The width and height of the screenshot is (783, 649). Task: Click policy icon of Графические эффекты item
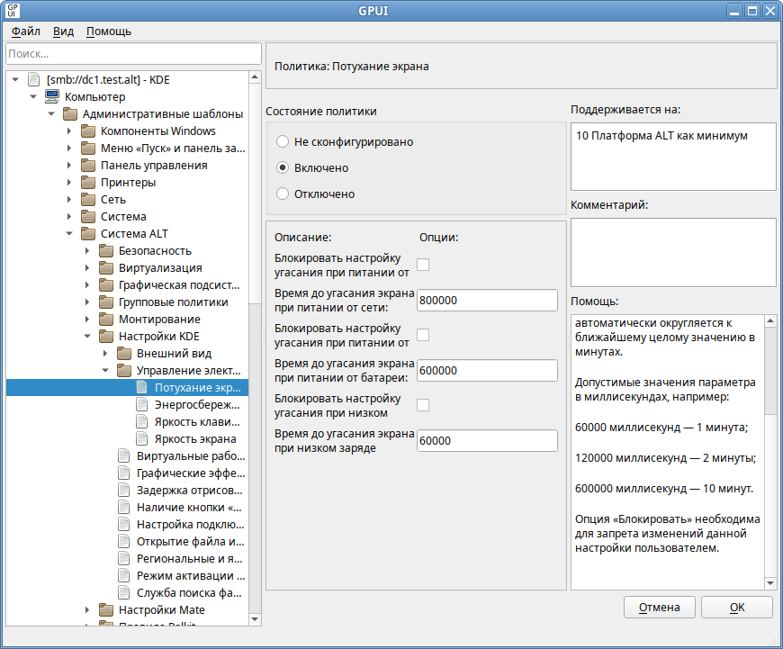[x=124, y=473]
